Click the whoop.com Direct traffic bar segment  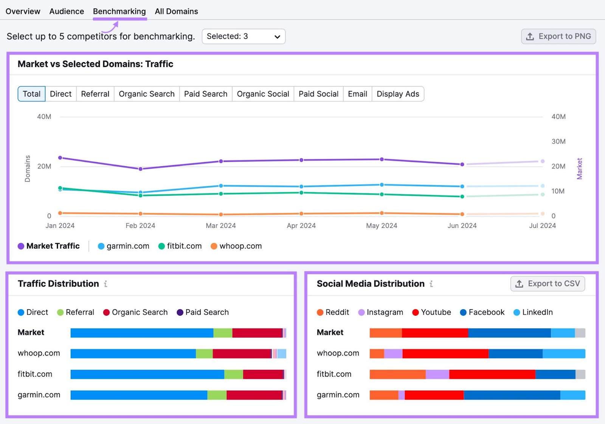tap(133, 354)
